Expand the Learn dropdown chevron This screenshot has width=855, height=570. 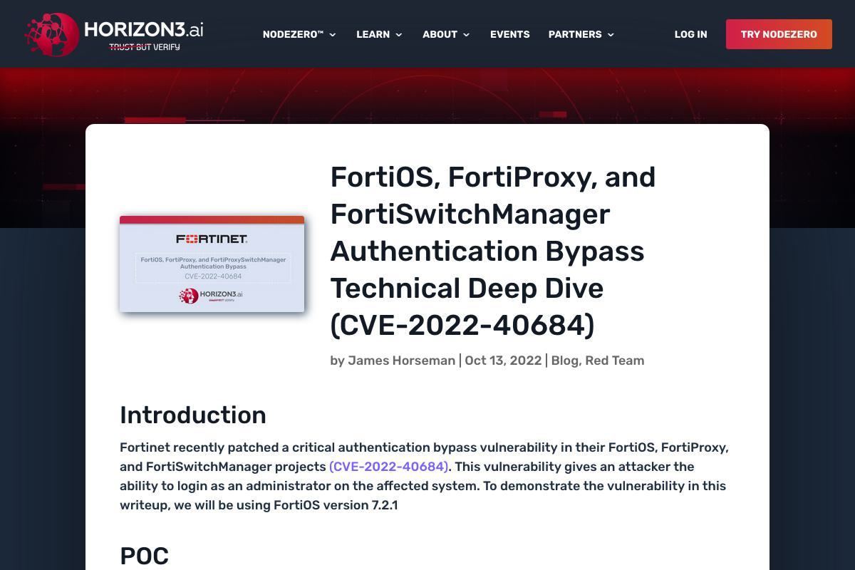[x=399, y=34]
